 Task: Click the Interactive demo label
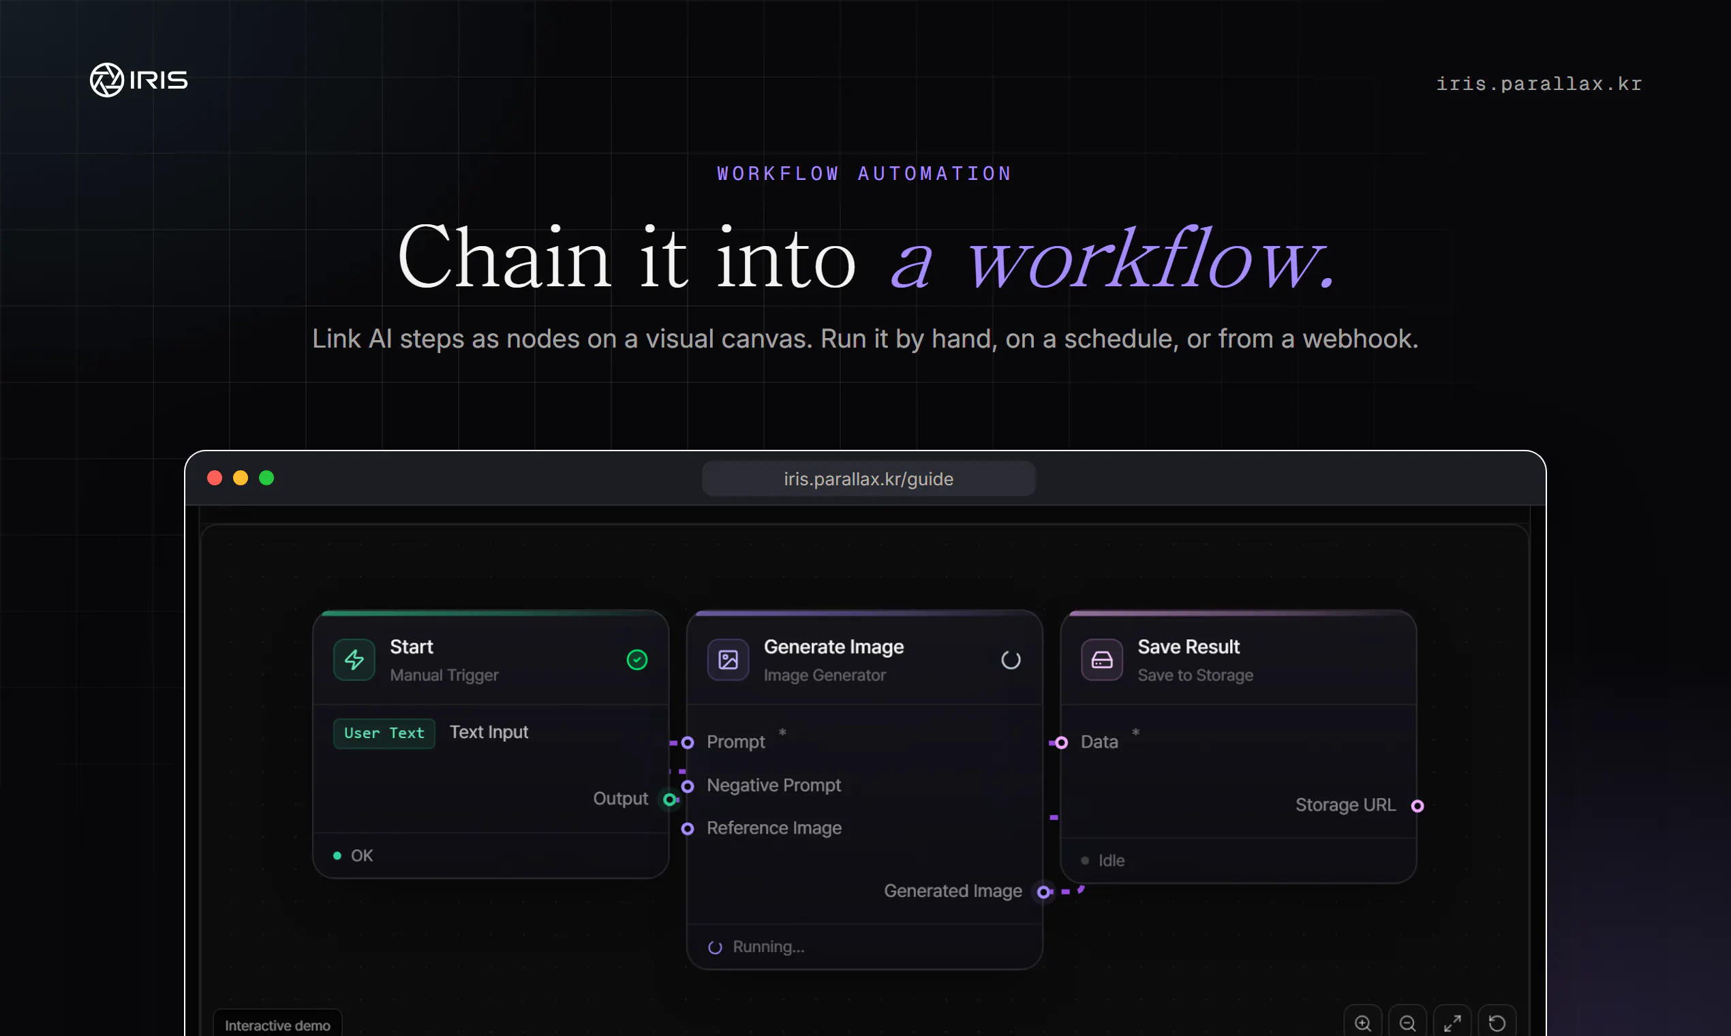(277, 1025)
